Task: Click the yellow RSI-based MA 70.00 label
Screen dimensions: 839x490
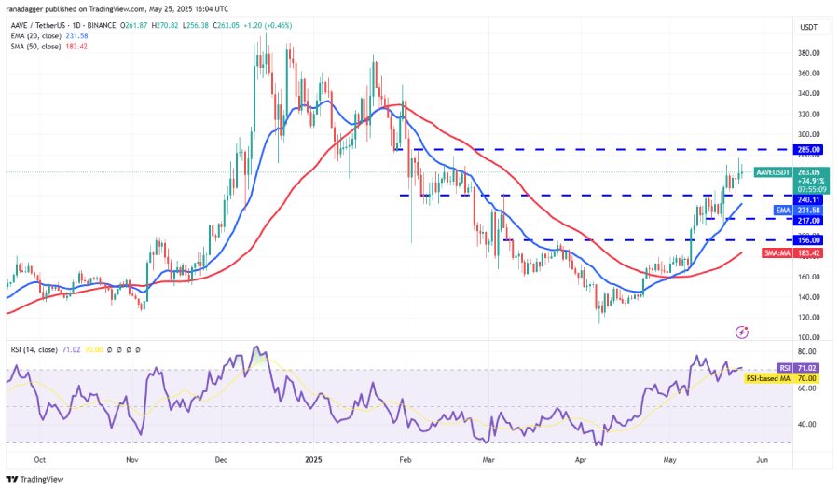Action: [783, 378]
